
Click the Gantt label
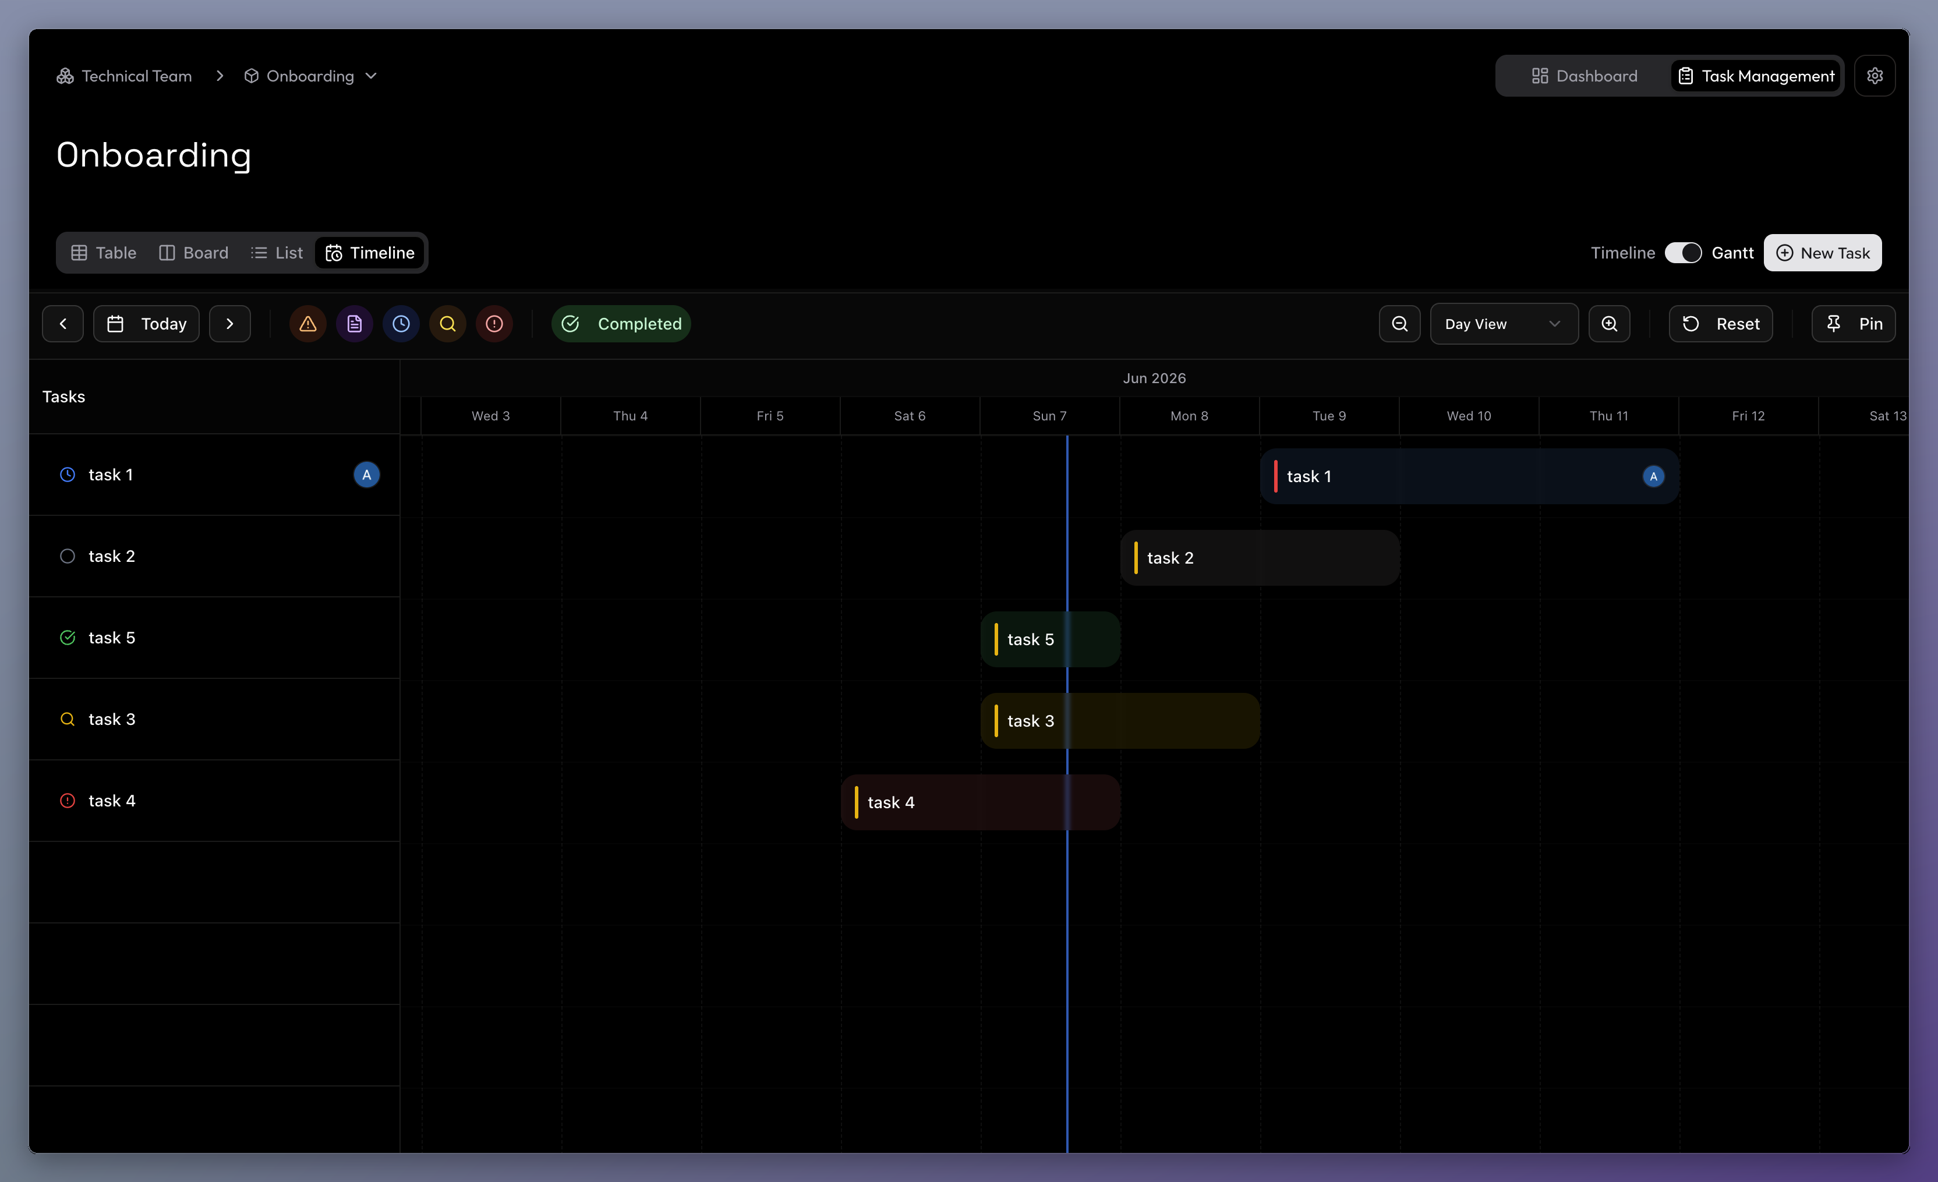(x=1732, y=253)
